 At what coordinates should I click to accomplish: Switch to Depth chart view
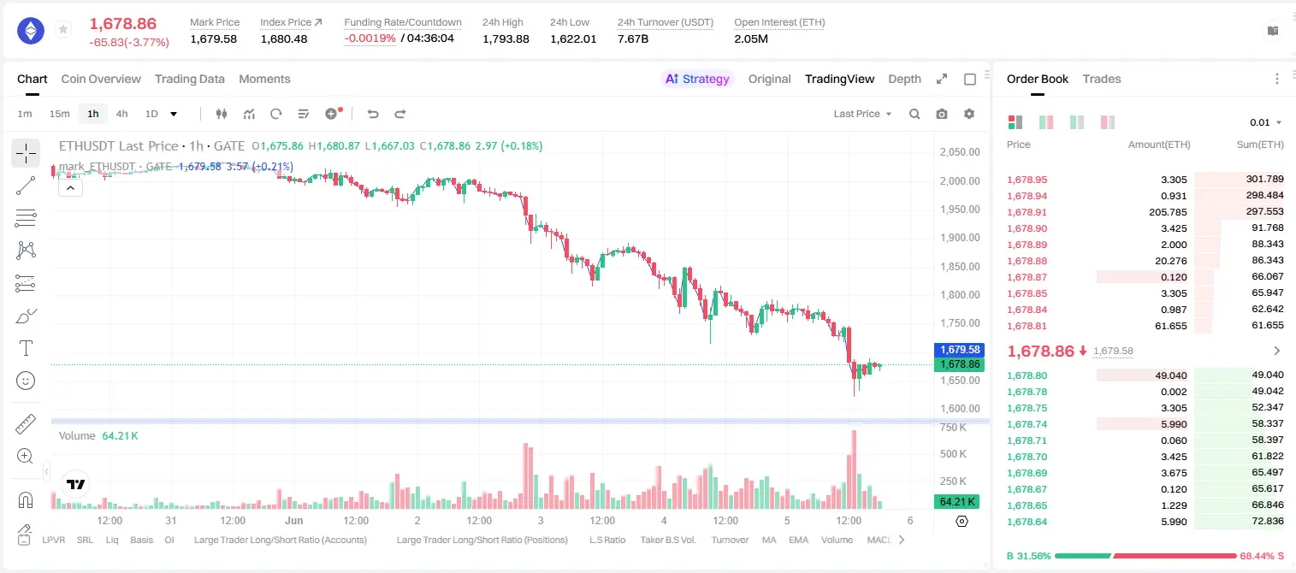904,79
